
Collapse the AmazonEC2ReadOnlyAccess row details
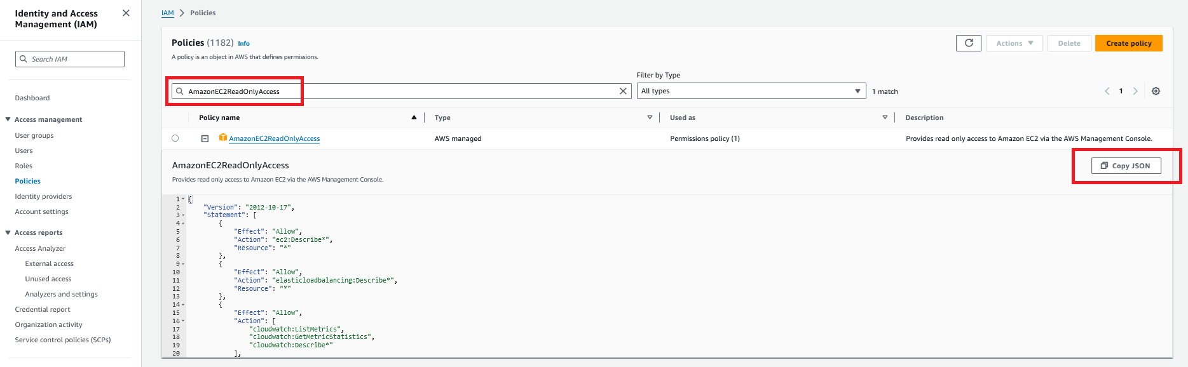[205, 138]
